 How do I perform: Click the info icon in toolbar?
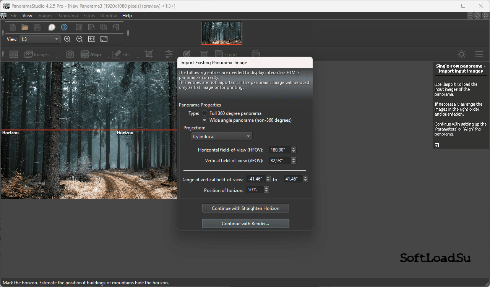click(52, 27)
